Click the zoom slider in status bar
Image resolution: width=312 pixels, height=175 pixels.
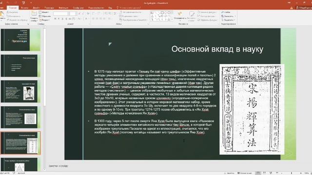tap(292, 173)
